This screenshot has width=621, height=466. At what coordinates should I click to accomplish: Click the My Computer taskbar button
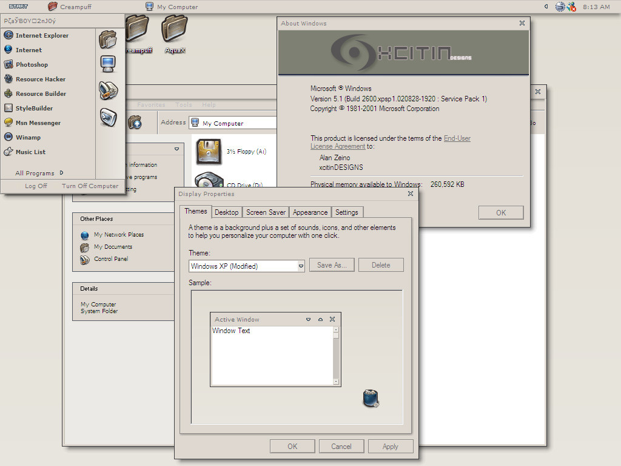click(x=172, y=7)
